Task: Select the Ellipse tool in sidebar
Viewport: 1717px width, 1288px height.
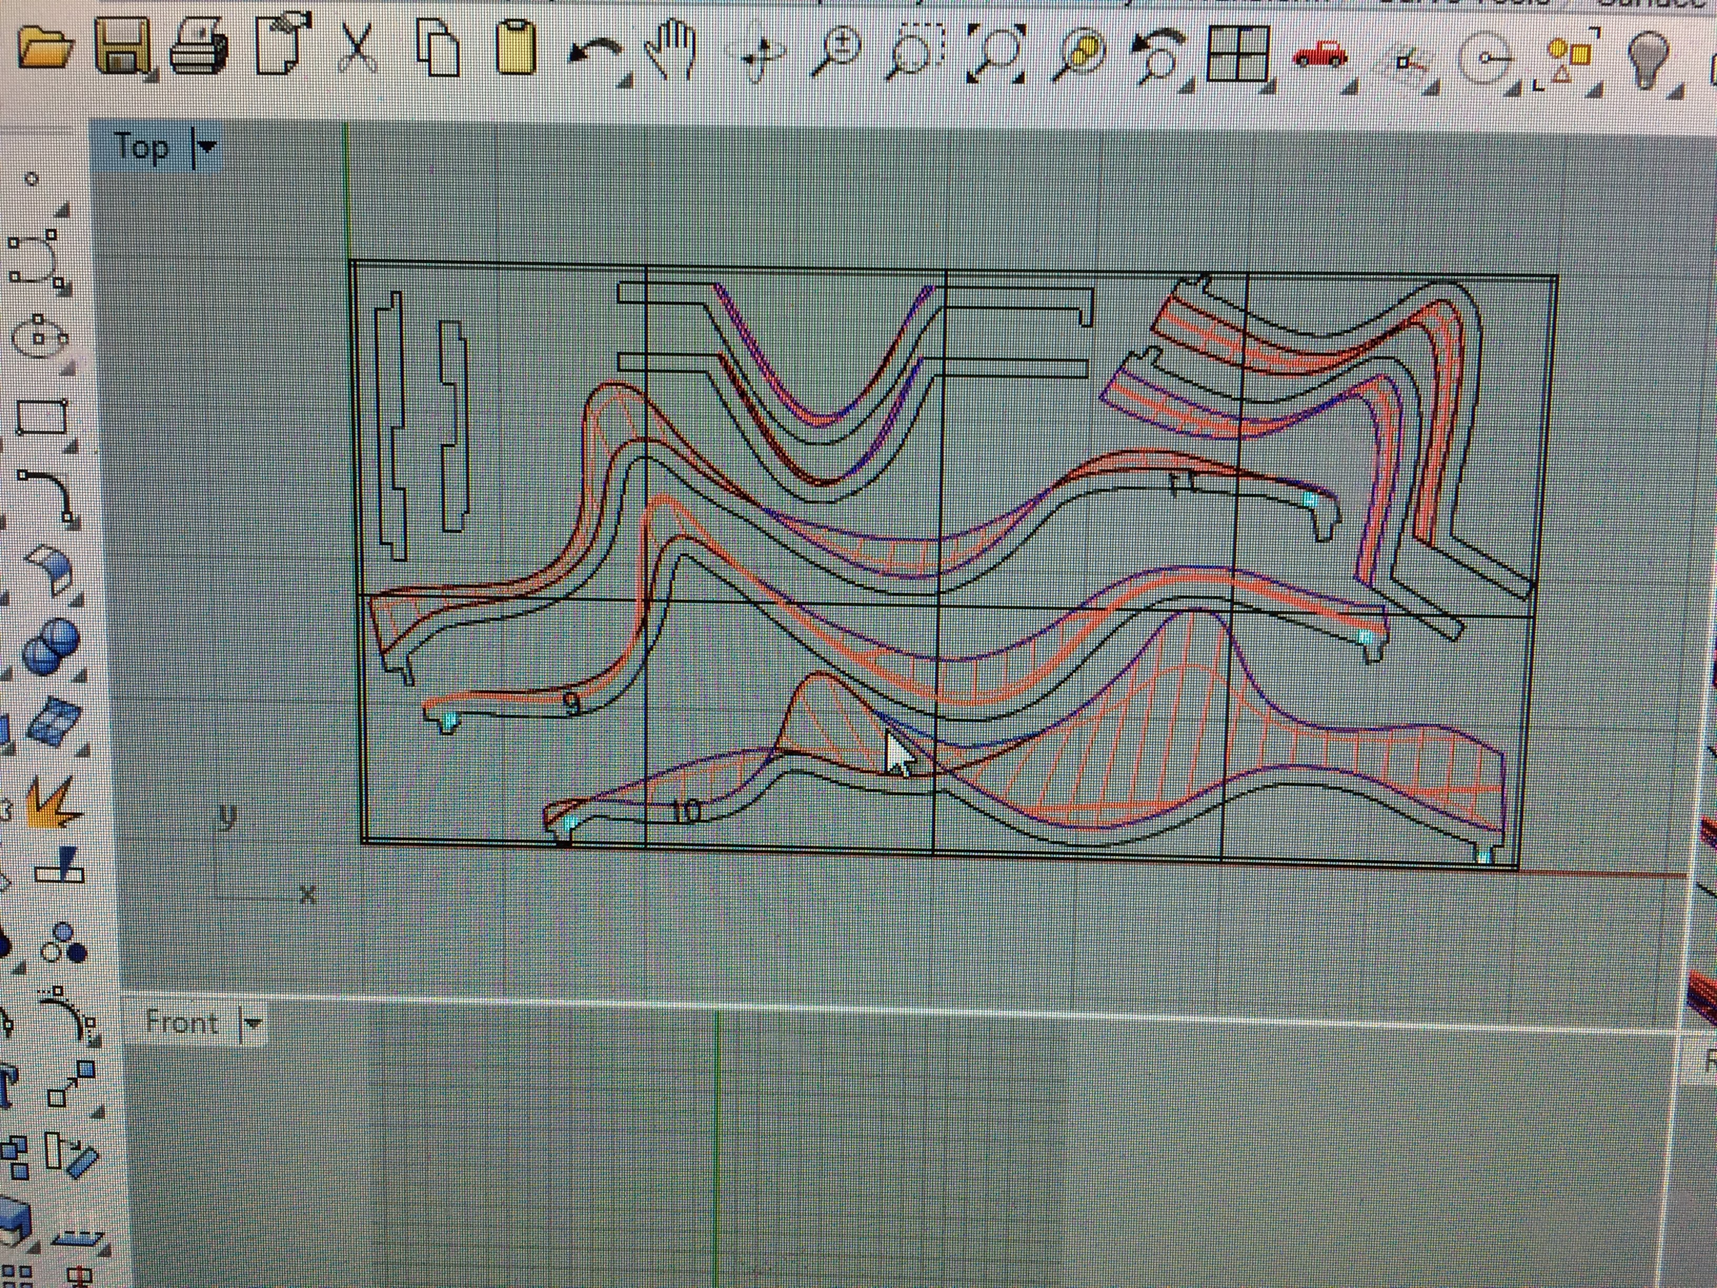Action: 39,338
